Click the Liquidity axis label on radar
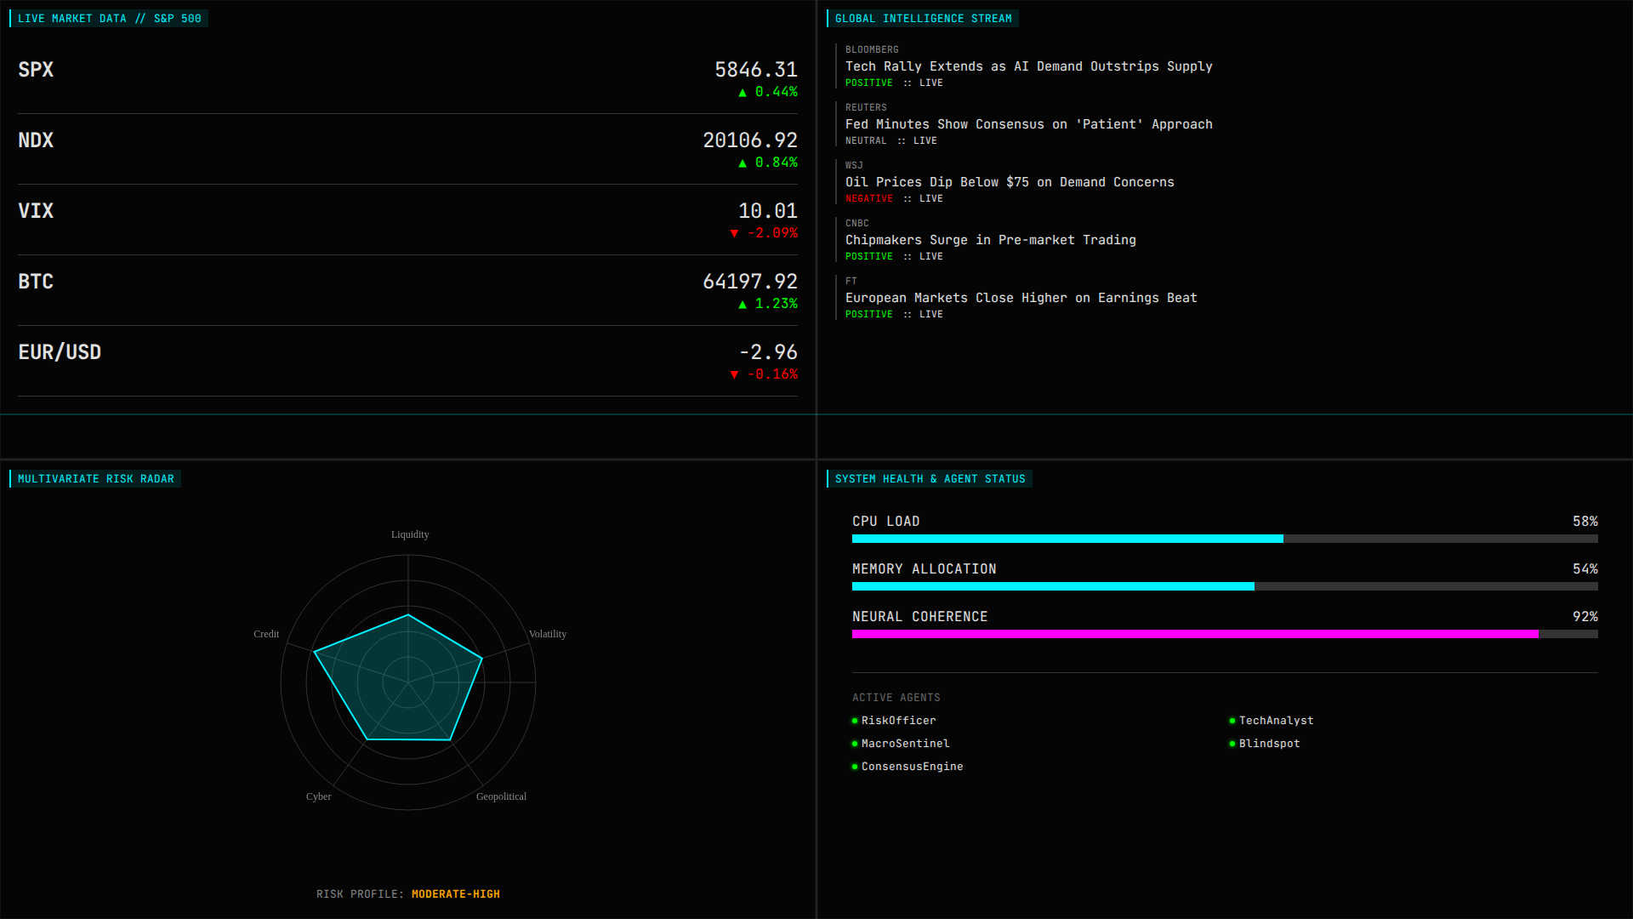1633x919 pixels. 410,534
